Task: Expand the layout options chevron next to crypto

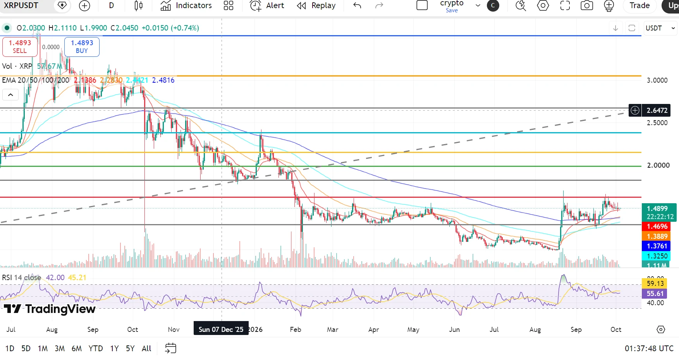Action: coord(478,5)
